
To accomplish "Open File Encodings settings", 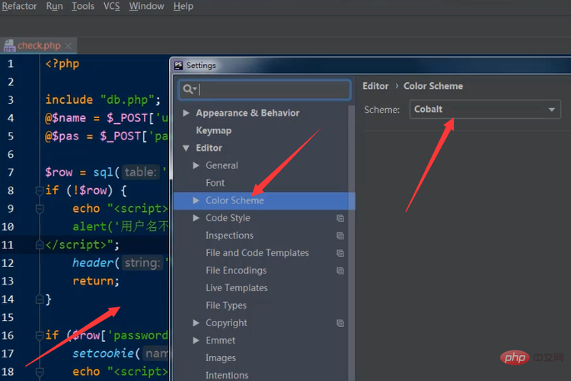I will 236,271.
